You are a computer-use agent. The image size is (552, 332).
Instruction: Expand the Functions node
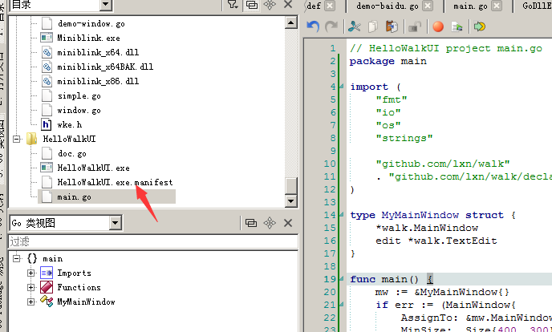pyautogui.click(x=31, y=287)
